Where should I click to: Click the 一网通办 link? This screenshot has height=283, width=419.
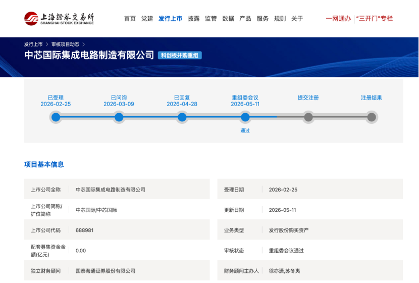pyautogui.click(x=338, y=19)
